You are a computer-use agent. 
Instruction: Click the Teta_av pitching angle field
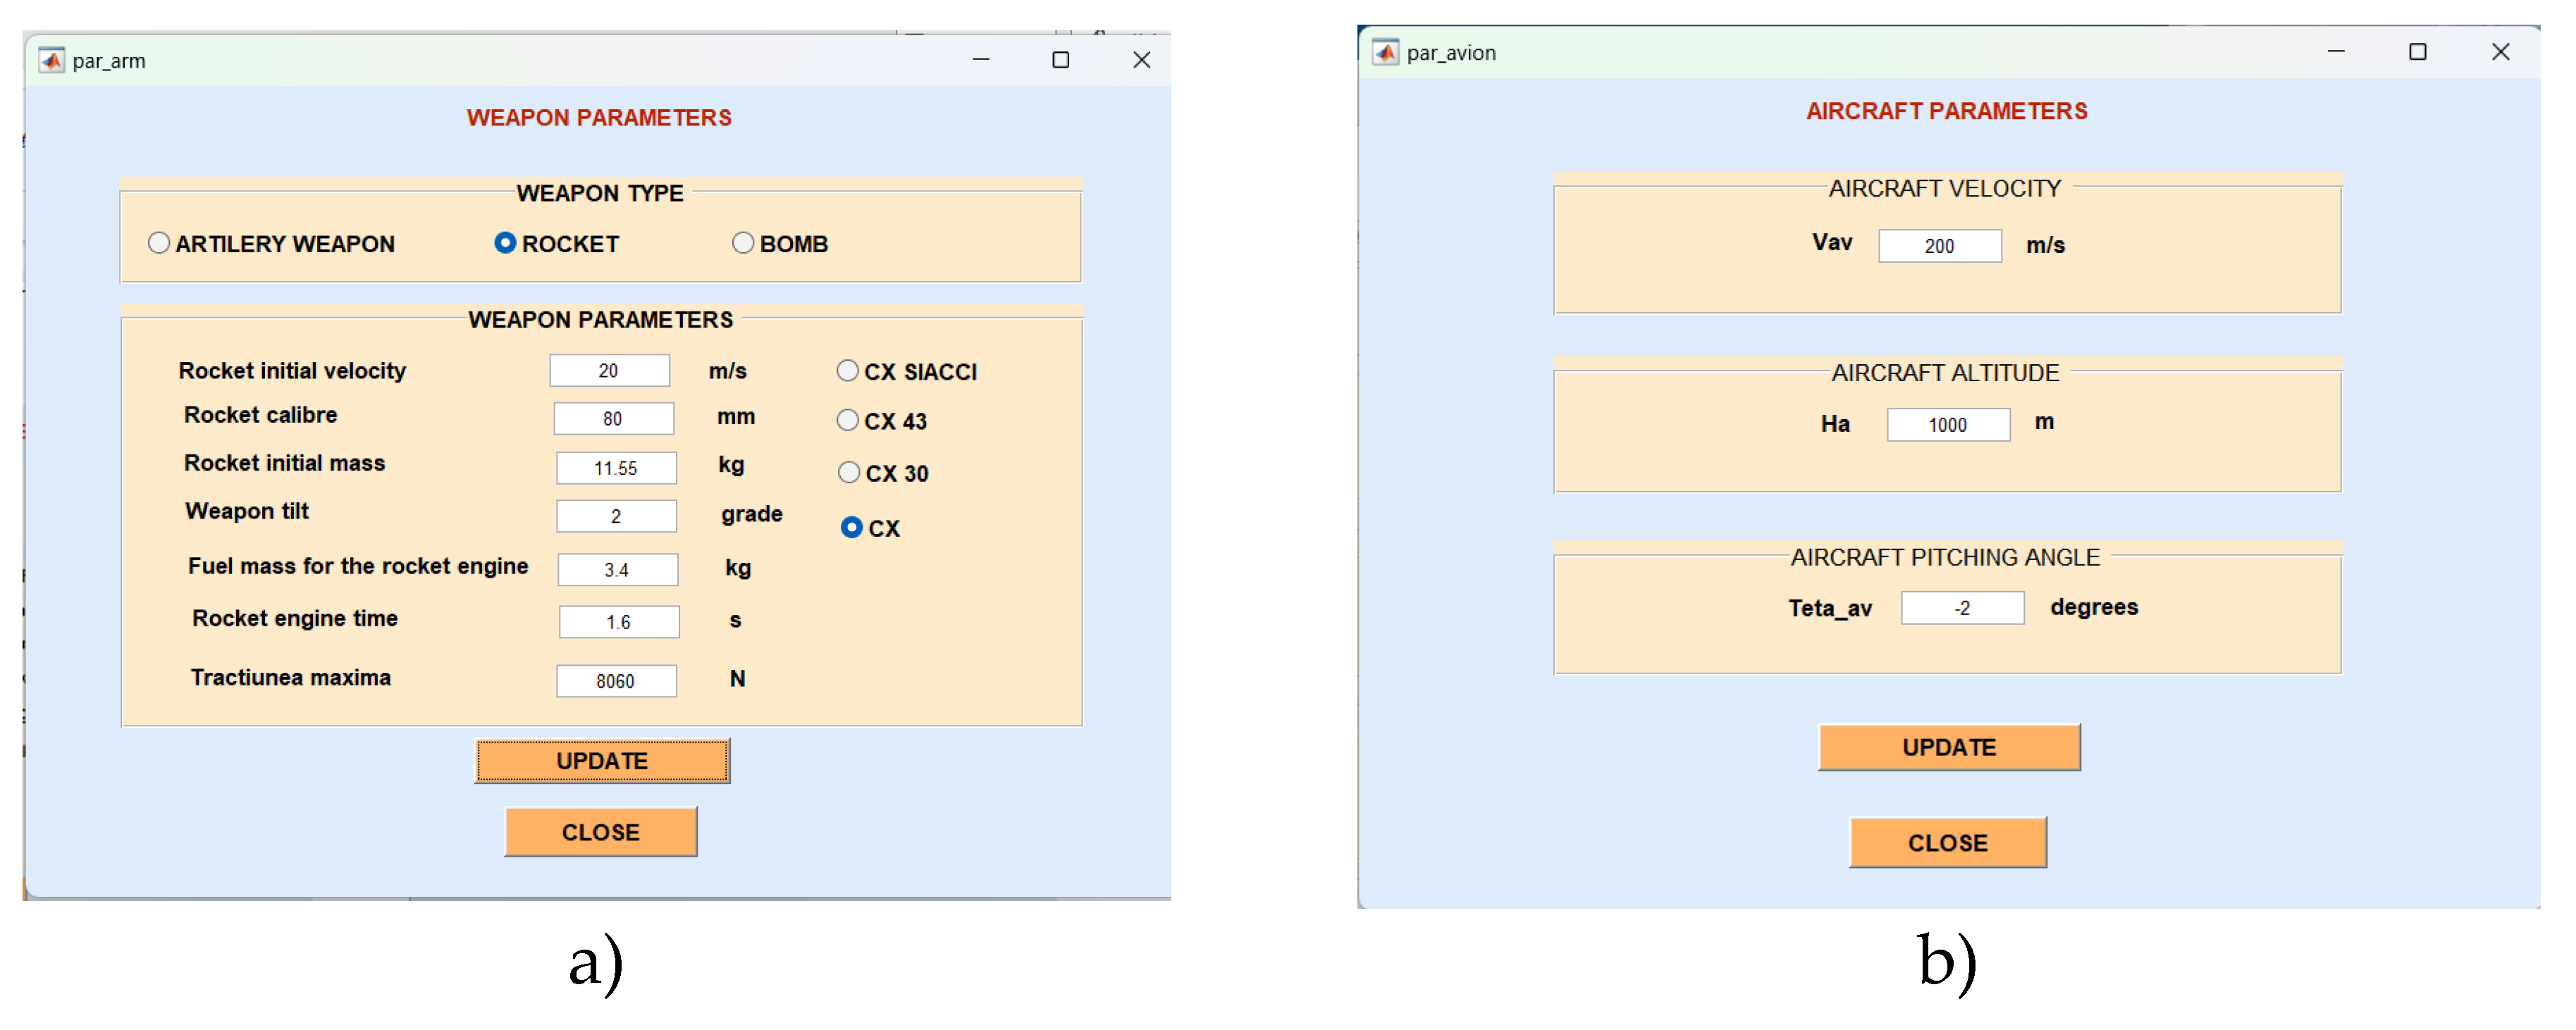(x=1962, y=607)
